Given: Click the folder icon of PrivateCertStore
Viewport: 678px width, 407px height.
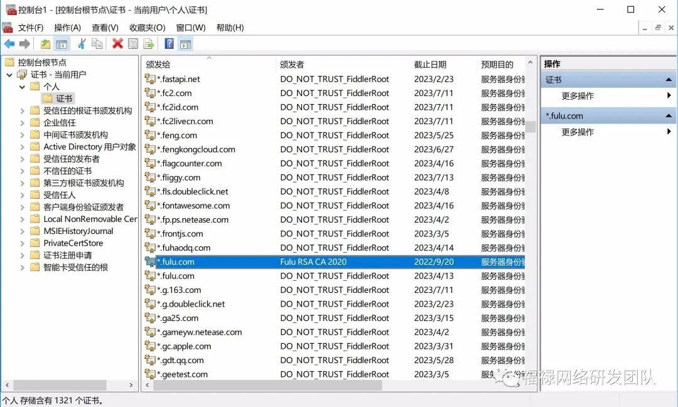Looking at the screenshot, I should [35, 243].
